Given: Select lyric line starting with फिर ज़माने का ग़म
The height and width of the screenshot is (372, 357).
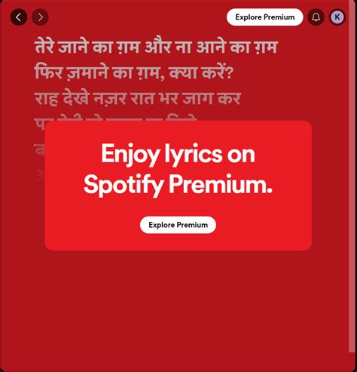Looking at the screenshot, I should click(x=134, y=72).
